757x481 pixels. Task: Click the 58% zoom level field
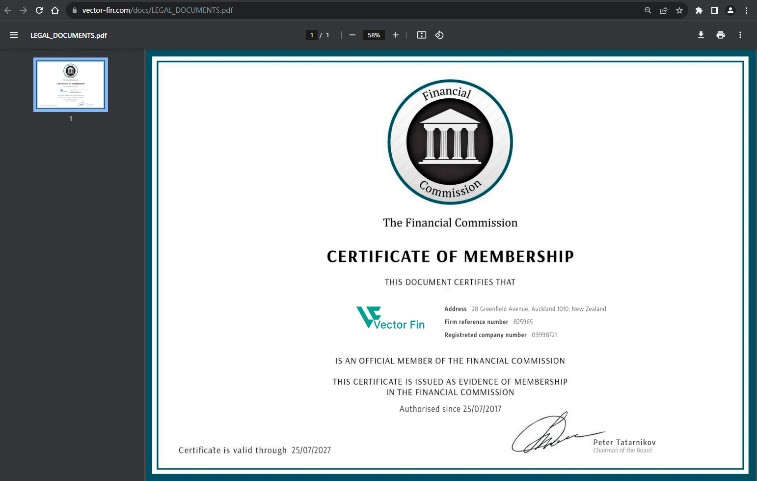pos(374,35)
